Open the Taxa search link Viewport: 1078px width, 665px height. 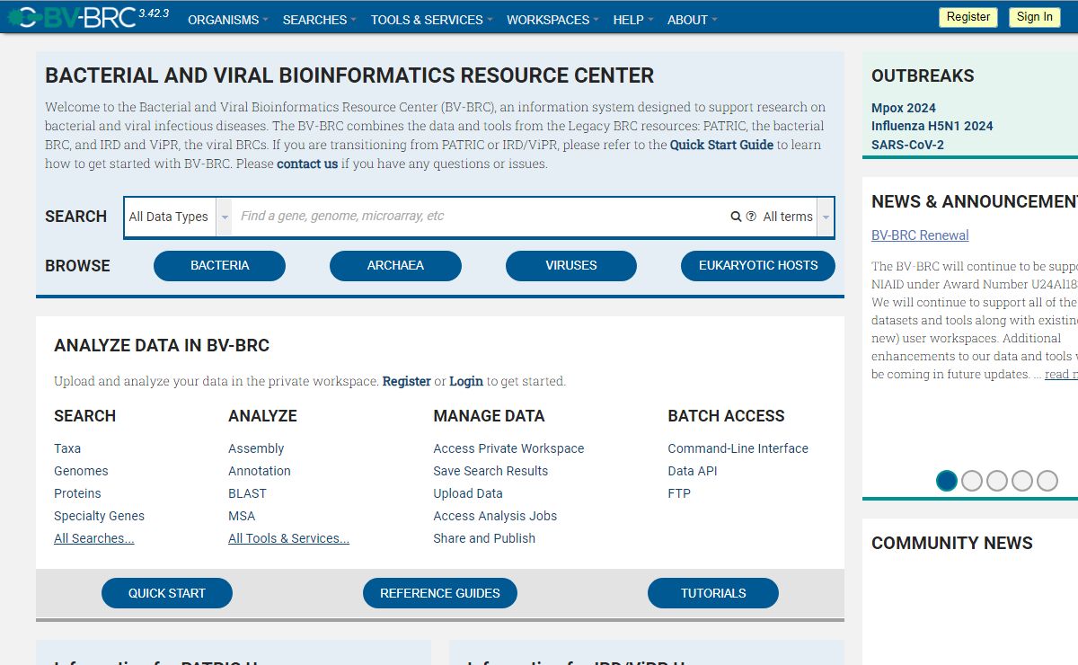pos(67,448)
